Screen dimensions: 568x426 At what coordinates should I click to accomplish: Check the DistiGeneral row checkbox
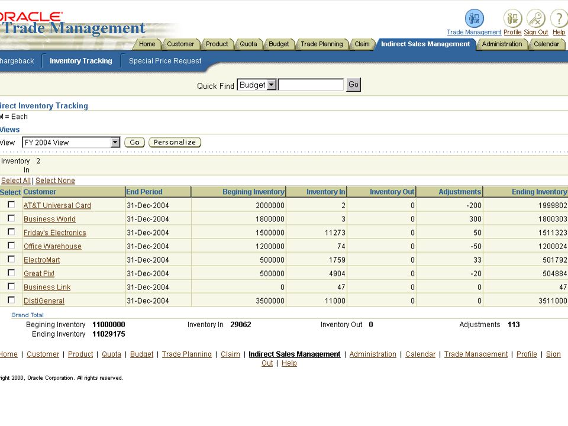12,300
